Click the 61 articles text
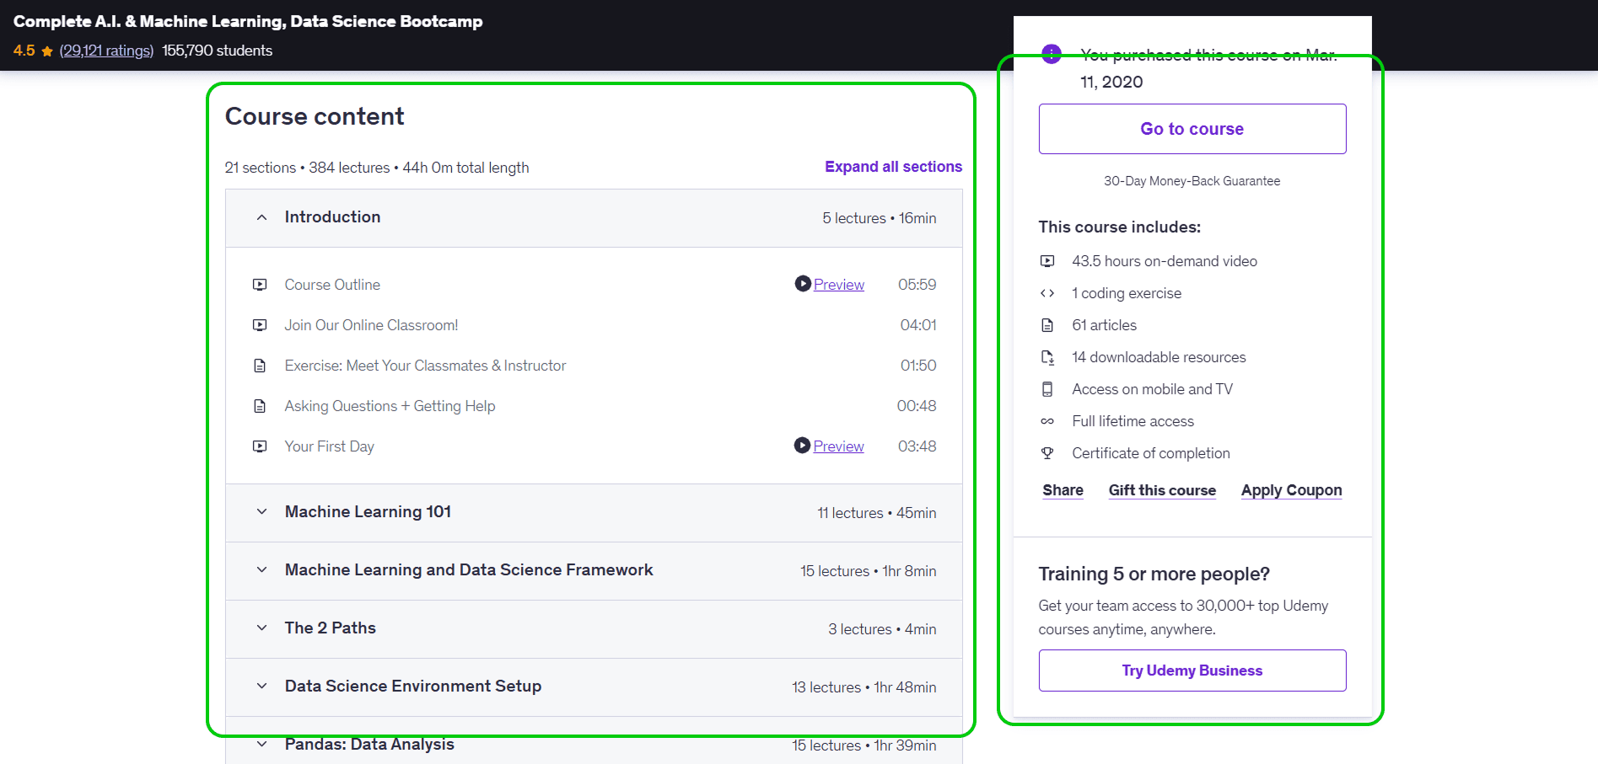1598x764 pixels. pyautogui.click(x=1104, y=325)
